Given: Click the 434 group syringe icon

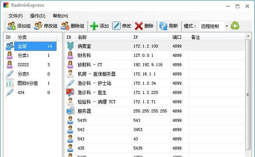Looking at the screenshot, I should tap(10, 93).
